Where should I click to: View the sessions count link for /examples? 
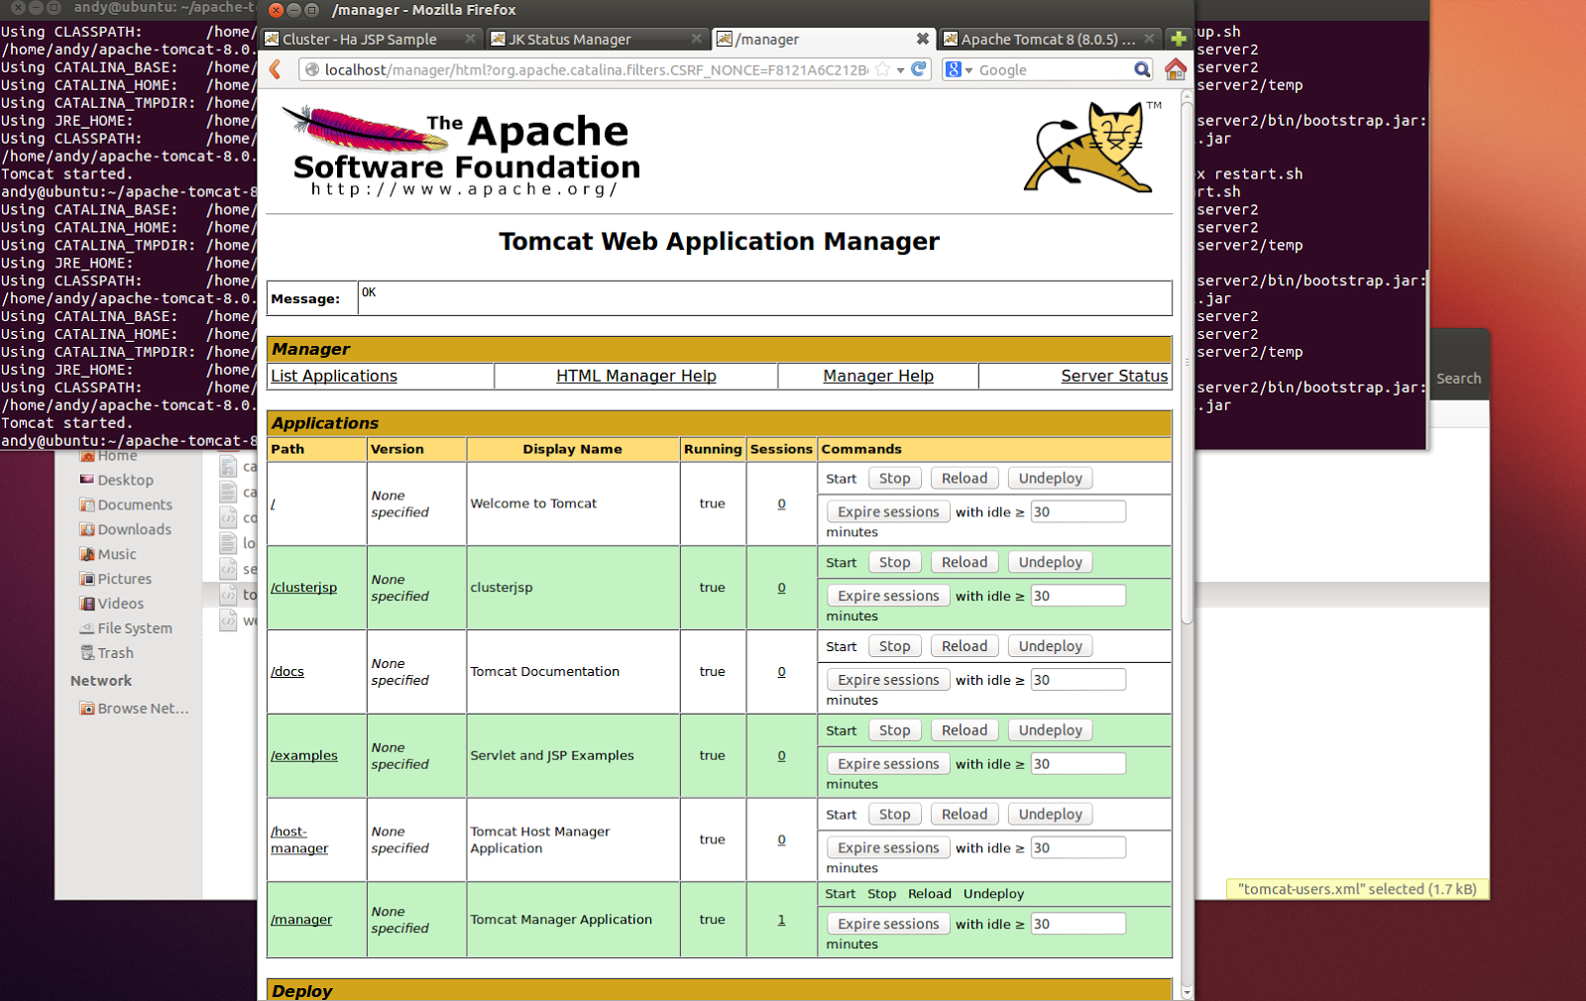point(781,755)
